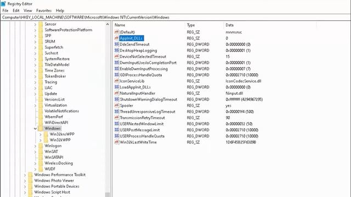Screen dimensions: 351x197
Task: Click the IconCodecService.dll data cell
Action: click(x=244, y=81)
